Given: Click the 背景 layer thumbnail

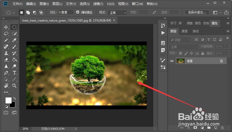Looking at the screenshot, I should coord(181,61).
